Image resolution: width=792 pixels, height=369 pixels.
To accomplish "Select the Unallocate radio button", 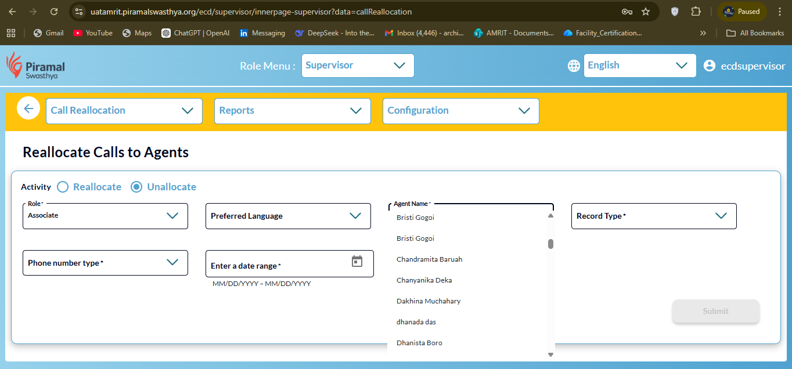I will click(x=136, y=187).
